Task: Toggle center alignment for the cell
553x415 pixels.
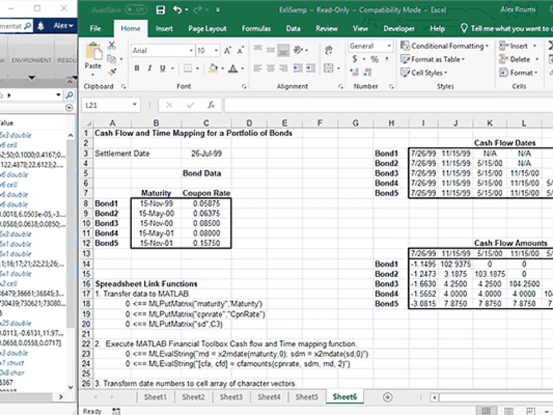Action: (270, 68)
